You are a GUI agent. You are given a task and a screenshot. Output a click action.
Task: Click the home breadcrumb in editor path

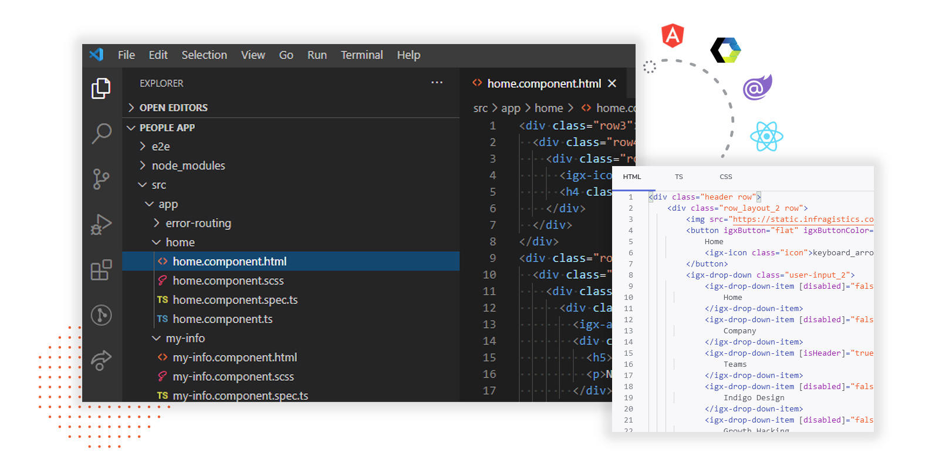(x=548, y=108)
